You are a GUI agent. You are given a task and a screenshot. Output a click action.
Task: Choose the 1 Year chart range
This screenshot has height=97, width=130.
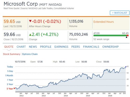(x=10, y=80)
